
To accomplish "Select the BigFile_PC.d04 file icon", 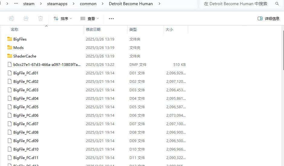I will tap(10, 98).
